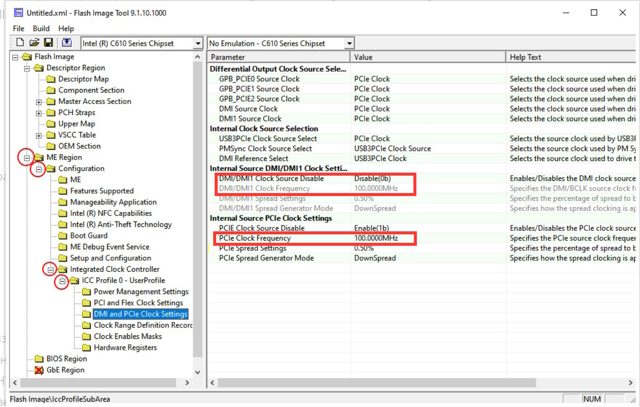Screen dimensions: 640x407
Task: Open the File menu
Action: [18, 28]
